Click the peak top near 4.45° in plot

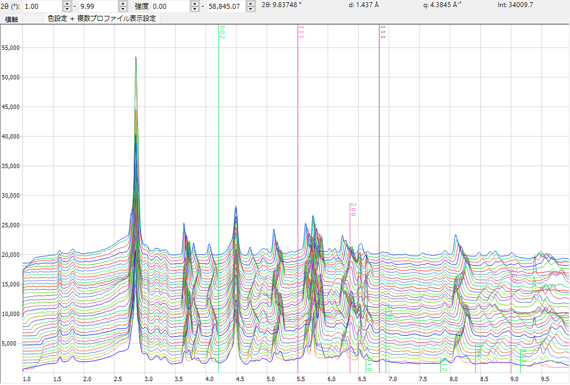pos(235,207)
